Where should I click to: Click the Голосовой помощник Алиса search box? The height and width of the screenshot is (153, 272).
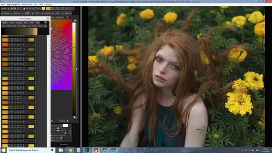31,150
